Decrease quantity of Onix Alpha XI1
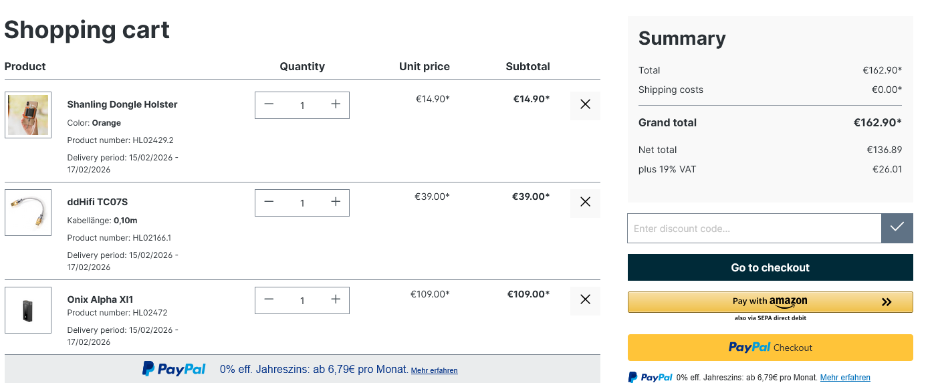This screenshot has height=383, width=934. (x=269, y=300)
